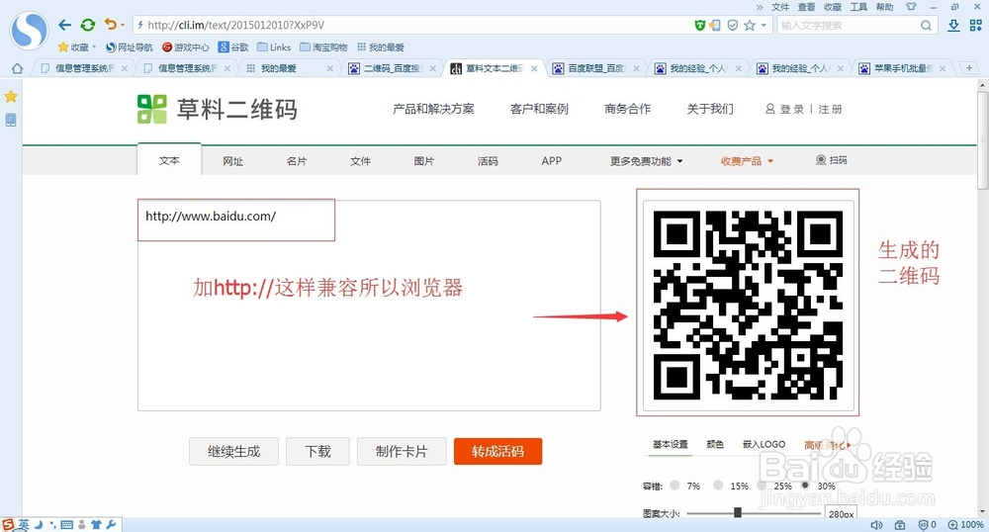Click the 100% zoom status icon

point(965,524)
